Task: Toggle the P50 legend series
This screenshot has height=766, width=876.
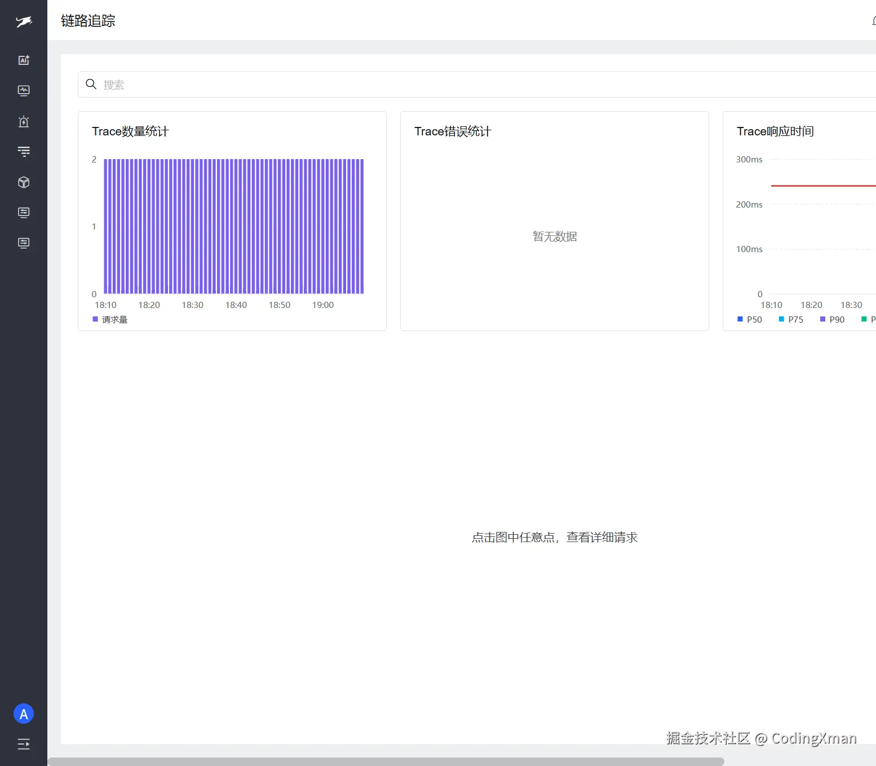Action: pos(750,320)
